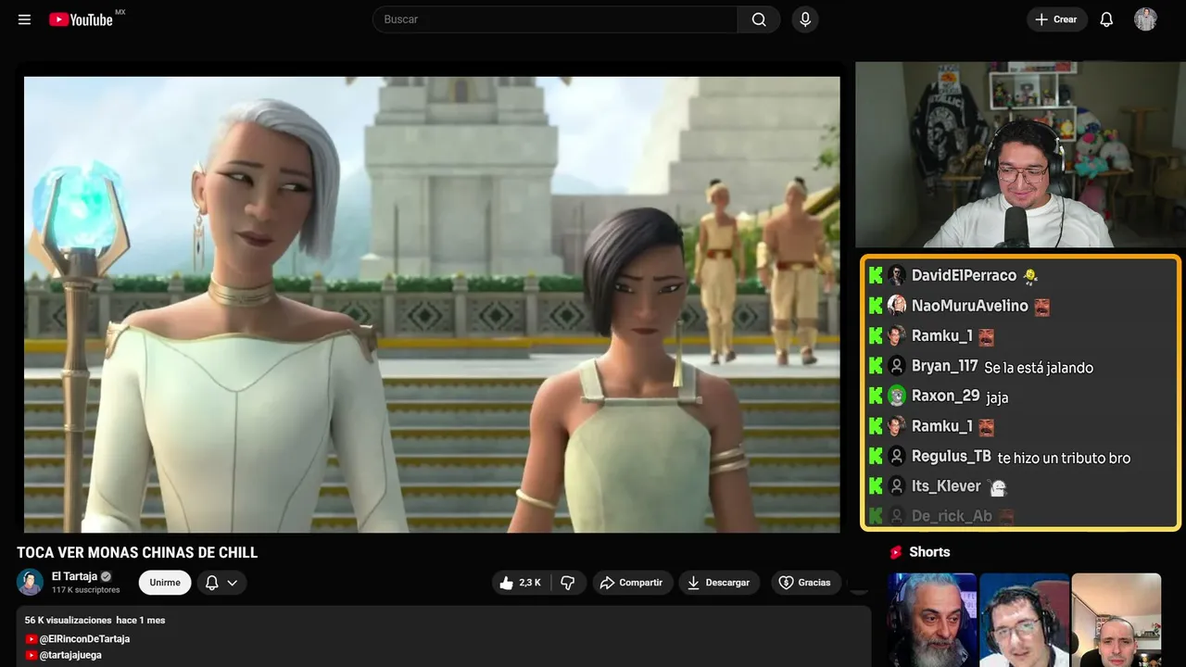Click the El Tartaja channel avatar
The height and width of the screenshot is (667, 1186).
(x=31, y=582)
